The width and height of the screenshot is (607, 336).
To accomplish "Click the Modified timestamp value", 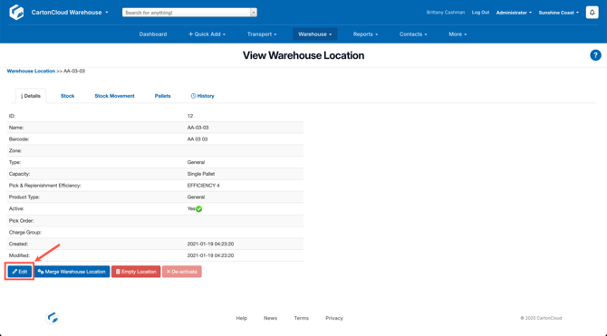I will pos(210,255).
